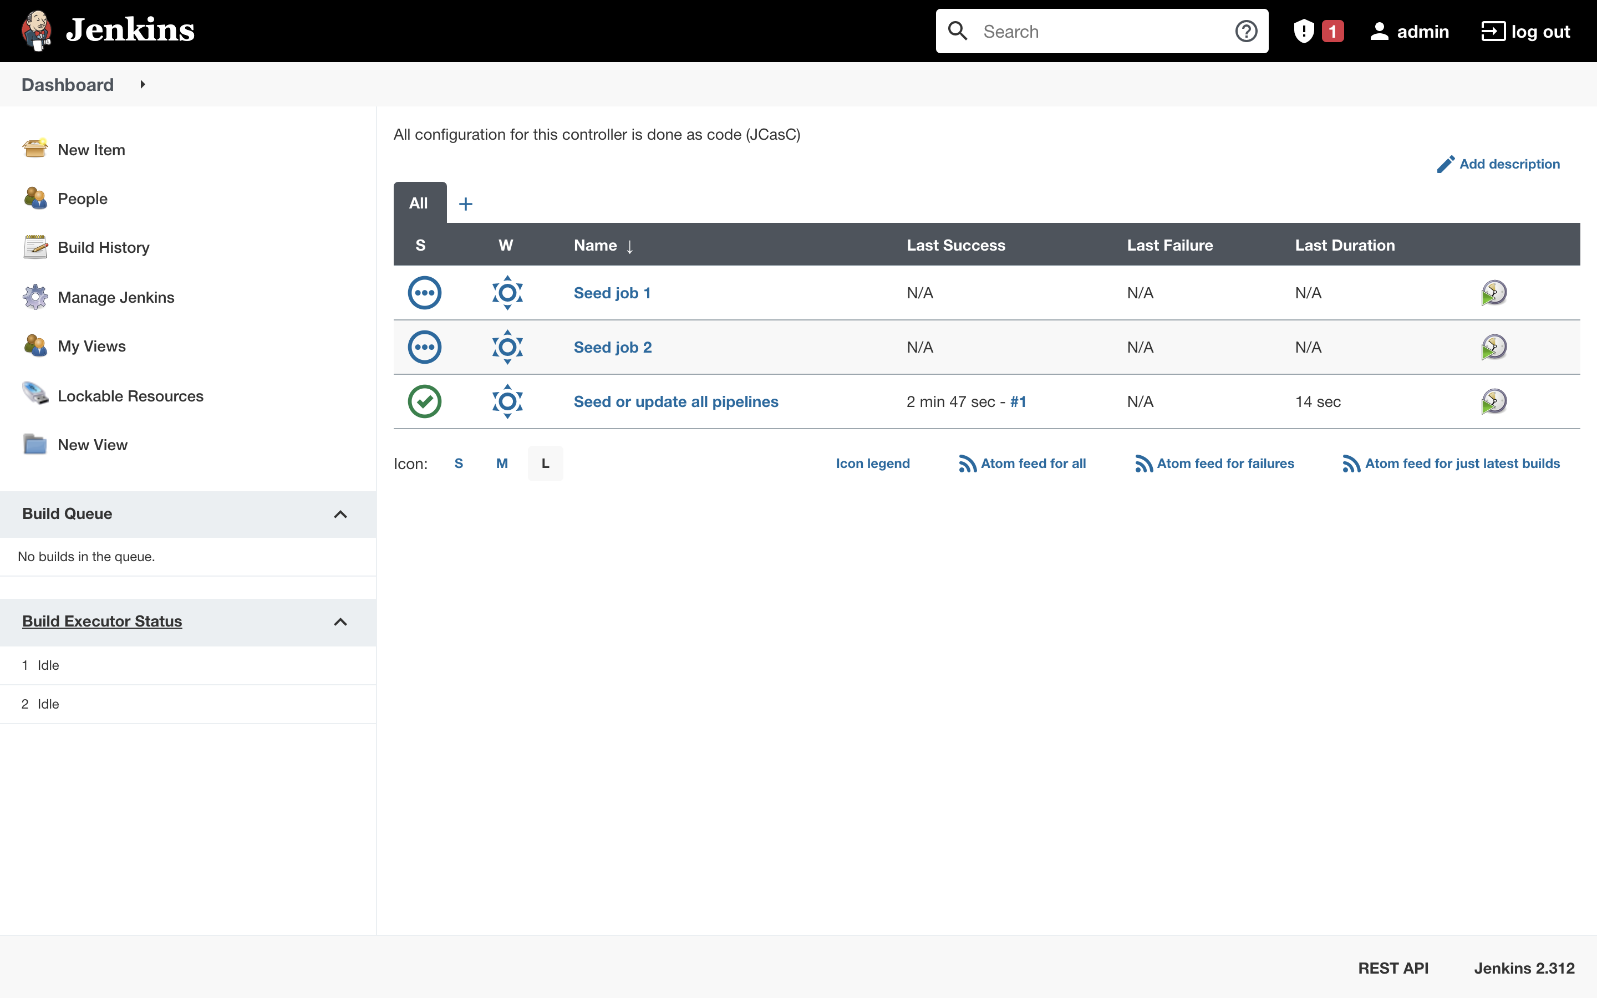The height and width of the screenshot is (998, 1597).
Task: Open Lockable Resources page
Action: tap(131, 395)
